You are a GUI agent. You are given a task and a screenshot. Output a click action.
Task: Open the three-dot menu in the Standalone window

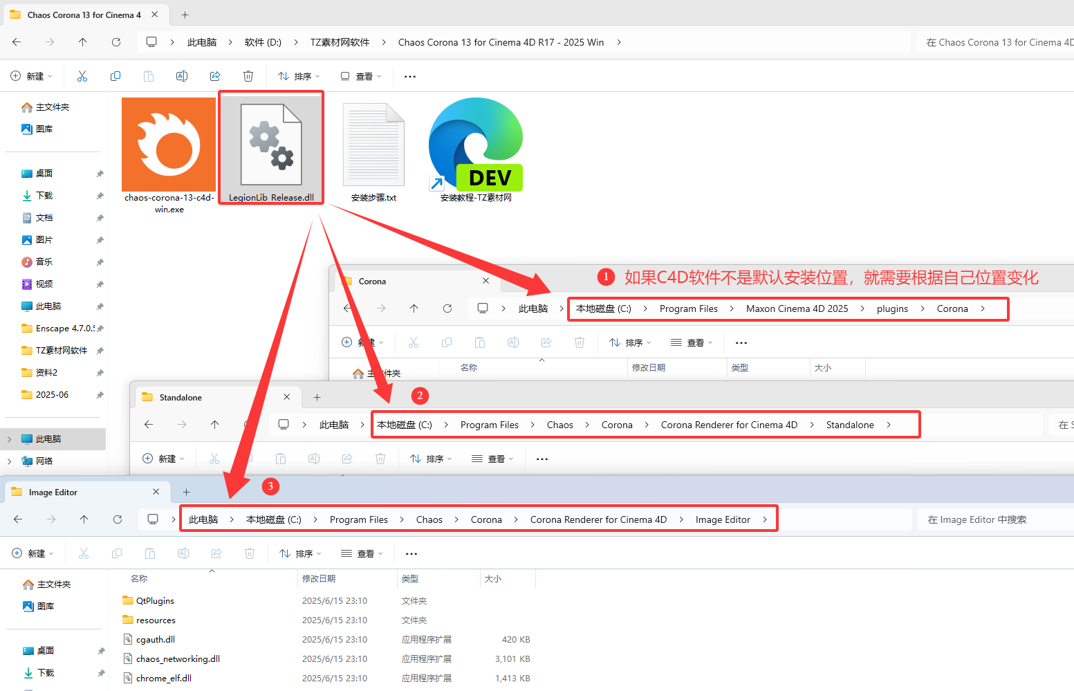pyautogui.click(x=542, y=459)
